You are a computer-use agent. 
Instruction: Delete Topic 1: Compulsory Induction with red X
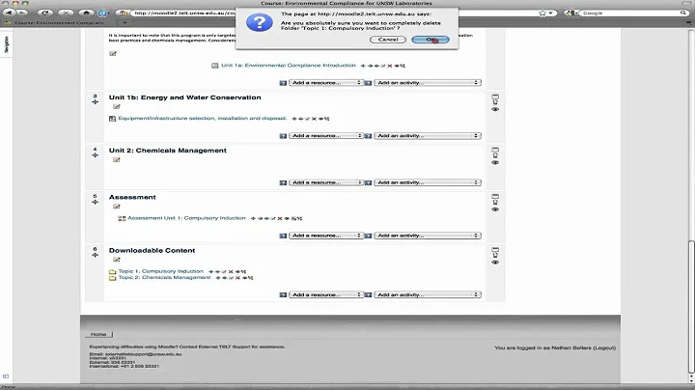(231, 271)
